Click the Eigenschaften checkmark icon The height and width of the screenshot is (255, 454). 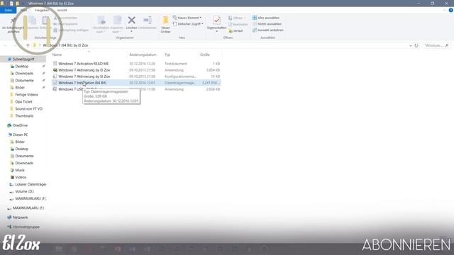(x=216, y=21)
